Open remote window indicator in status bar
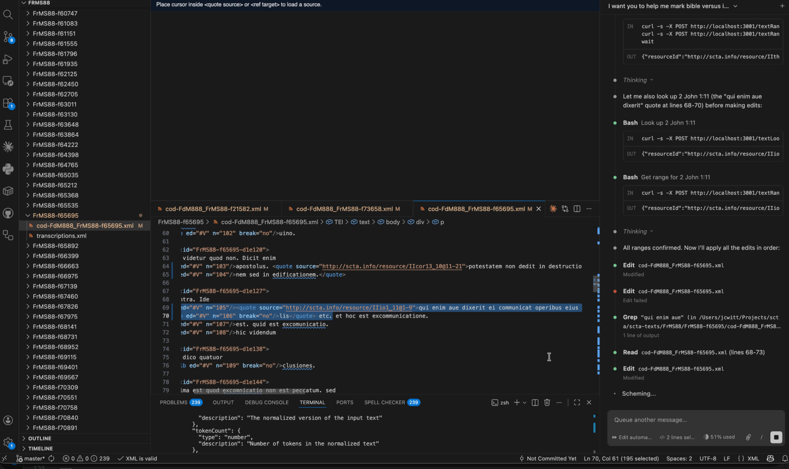 (5, 459)
